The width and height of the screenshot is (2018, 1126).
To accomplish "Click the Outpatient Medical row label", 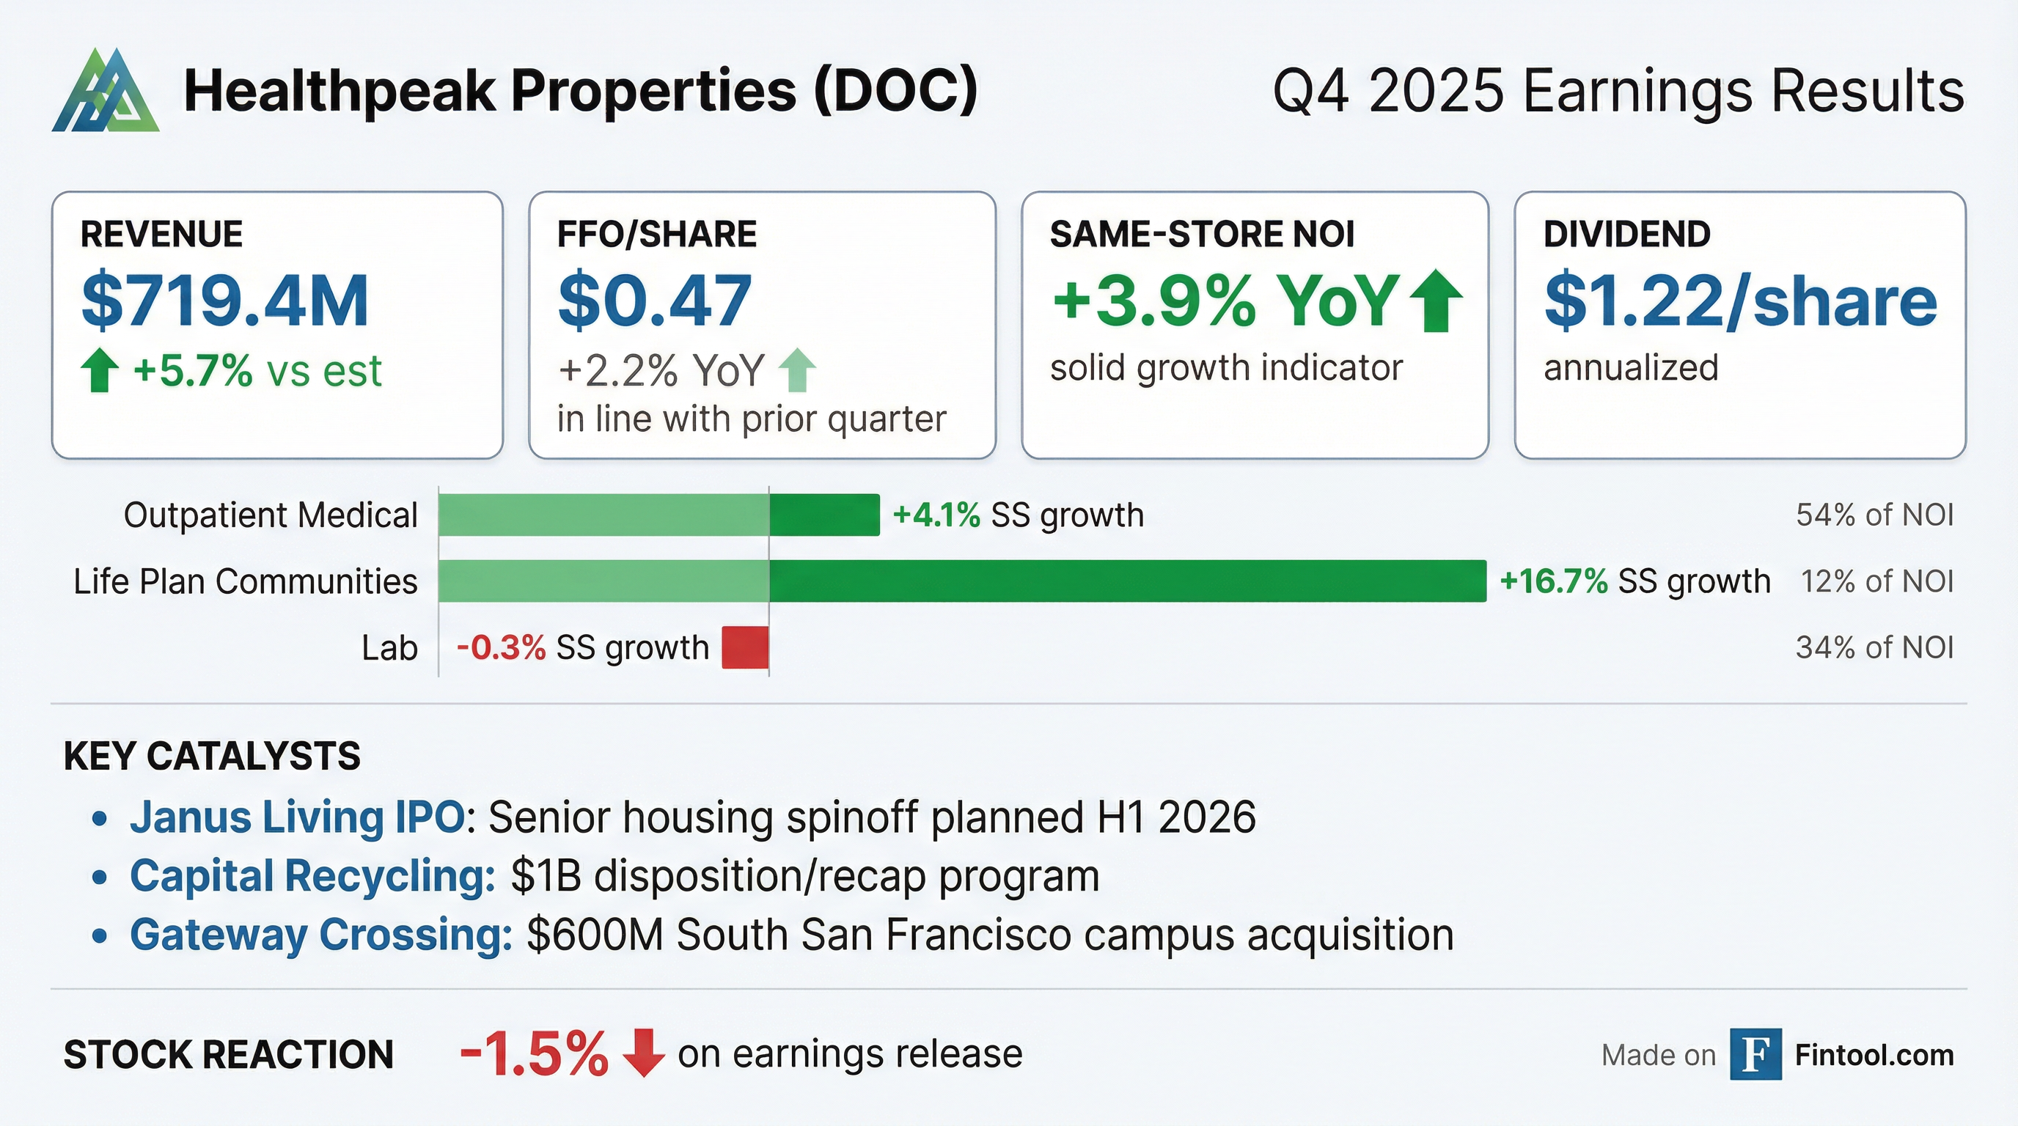I will 271,515.
